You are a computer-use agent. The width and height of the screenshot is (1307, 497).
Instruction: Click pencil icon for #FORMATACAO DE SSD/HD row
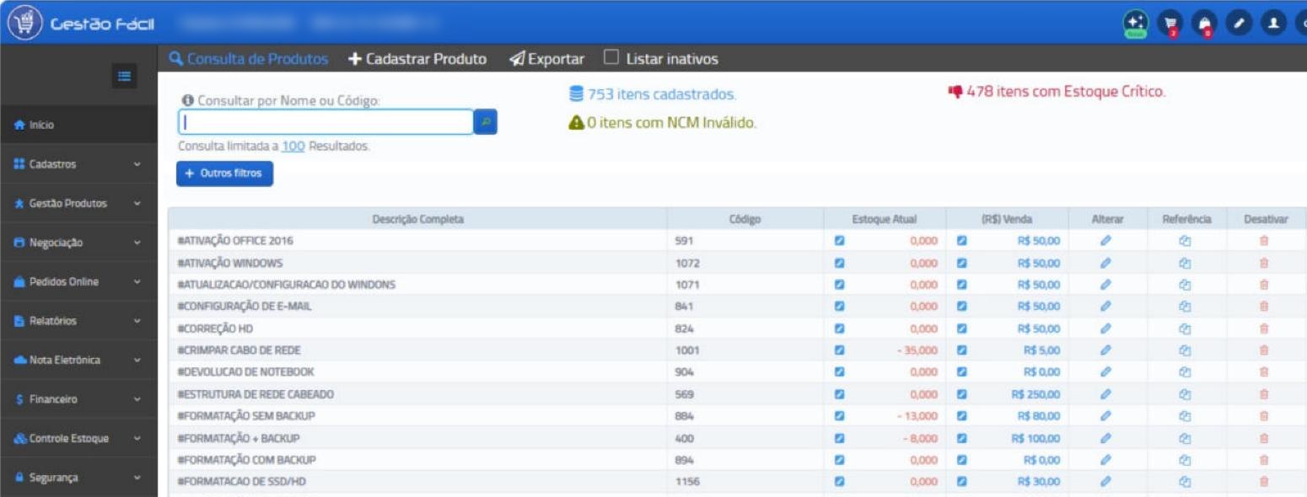(x=1106, y=482)
